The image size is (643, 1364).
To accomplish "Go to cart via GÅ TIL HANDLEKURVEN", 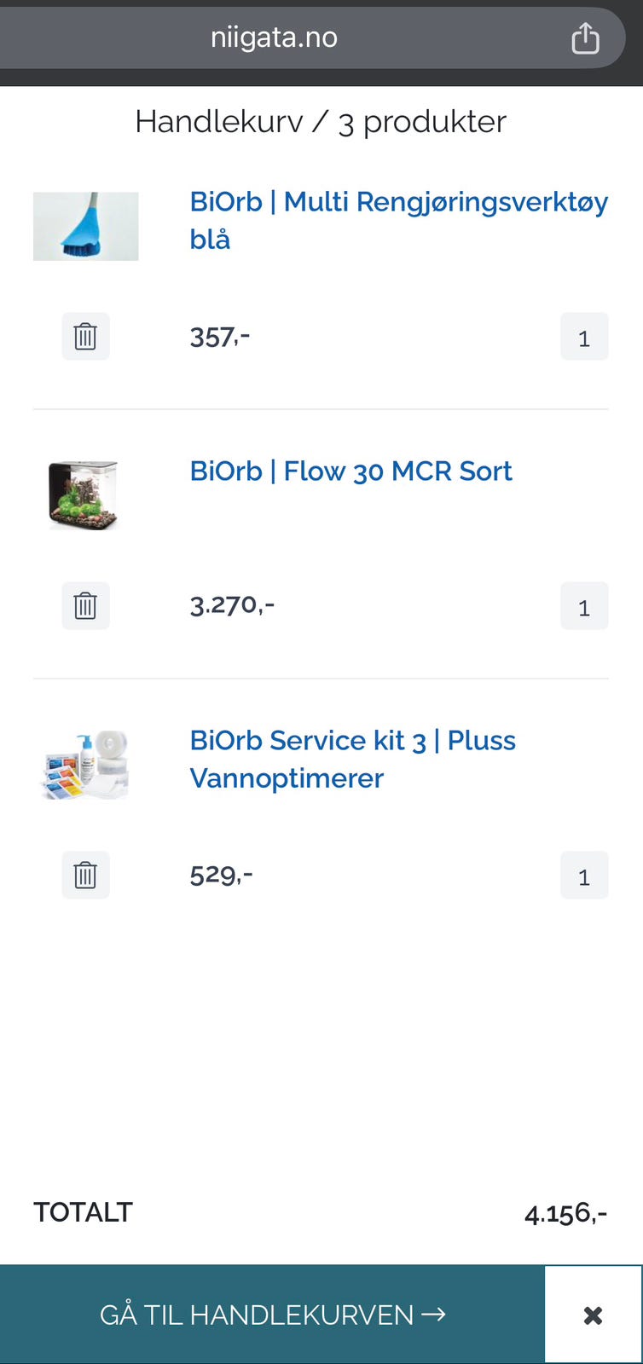I will point(272,1315).
